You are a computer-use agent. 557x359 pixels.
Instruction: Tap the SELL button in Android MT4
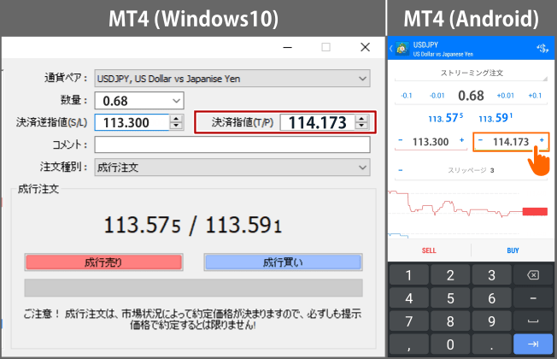tap(429, 250)
